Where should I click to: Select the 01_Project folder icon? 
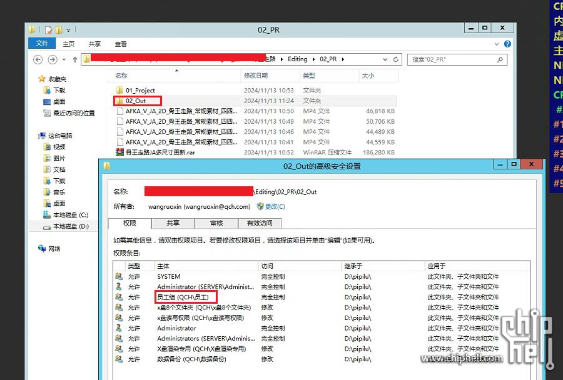coord(119,90)
